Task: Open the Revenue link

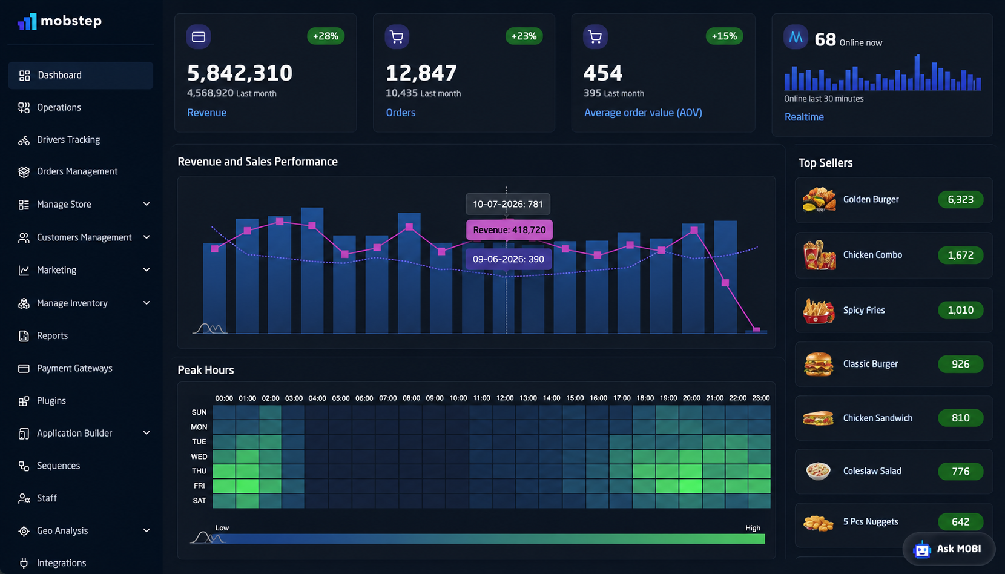Action: click(x=206, y=113)
